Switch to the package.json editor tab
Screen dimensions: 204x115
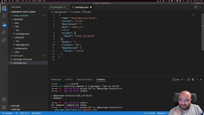pos(82,7)
